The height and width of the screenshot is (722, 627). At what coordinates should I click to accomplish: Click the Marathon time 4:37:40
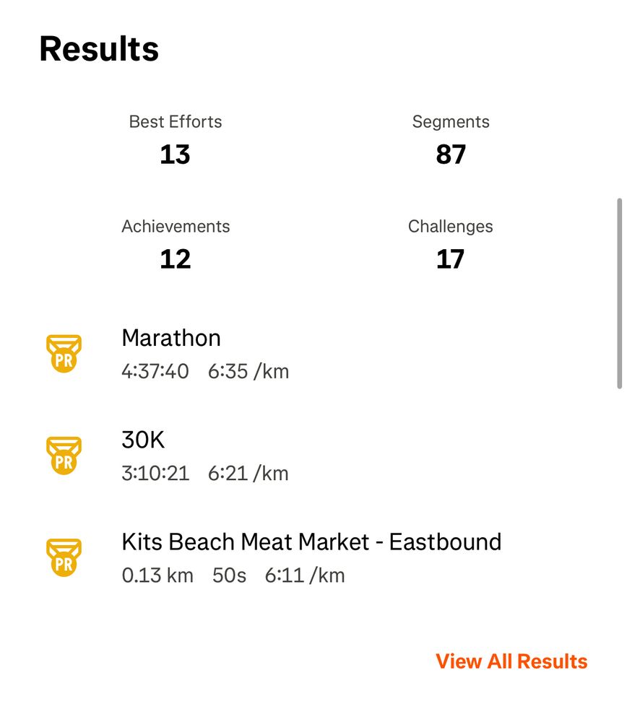(x=155, y=372)
